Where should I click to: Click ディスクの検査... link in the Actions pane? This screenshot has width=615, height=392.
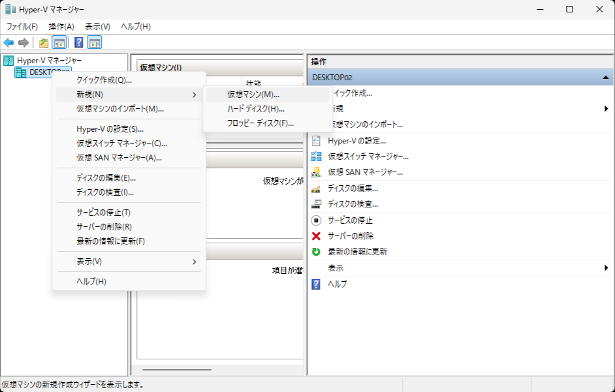pyautogui.click(x=353, y=204)
